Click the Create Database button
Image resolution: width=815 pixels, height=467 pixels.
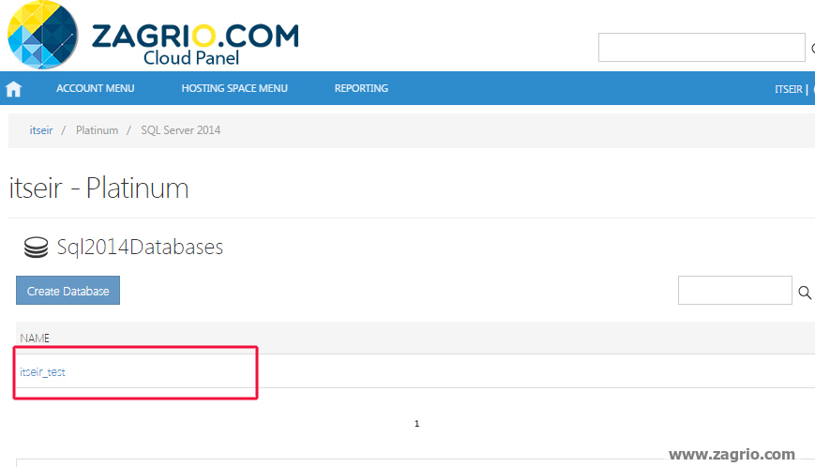[68, 291]
